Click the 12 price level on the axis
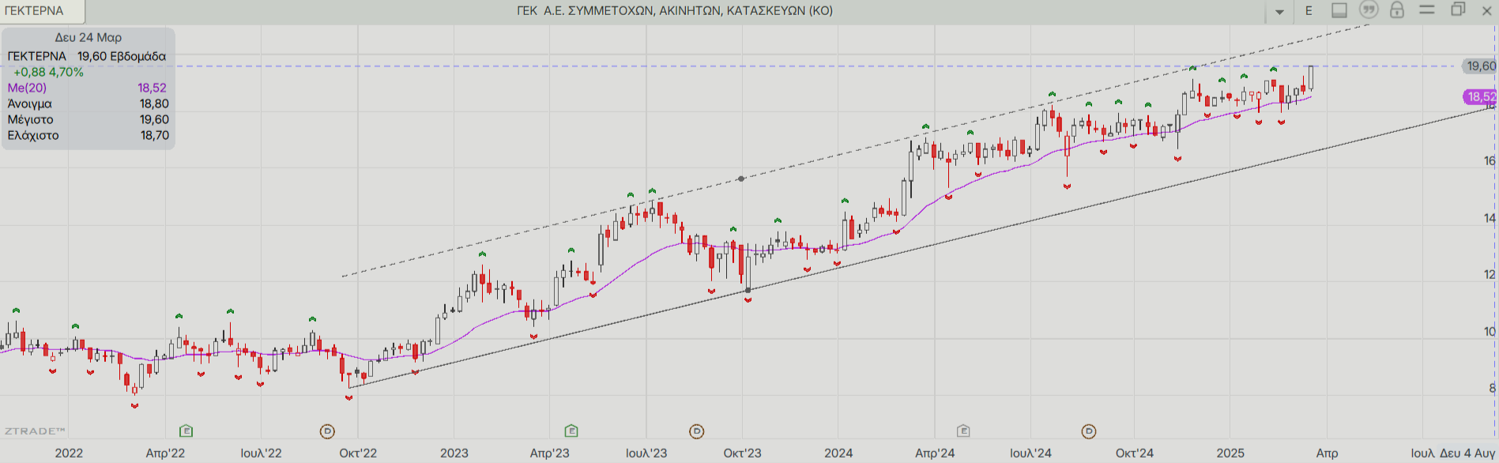This screenshot has height=463, width=1499. click(1490, 275)
